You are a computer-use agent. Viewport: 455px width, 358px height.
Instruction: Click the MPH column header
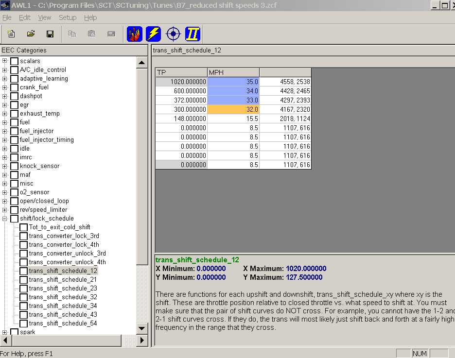click(233, 72)
